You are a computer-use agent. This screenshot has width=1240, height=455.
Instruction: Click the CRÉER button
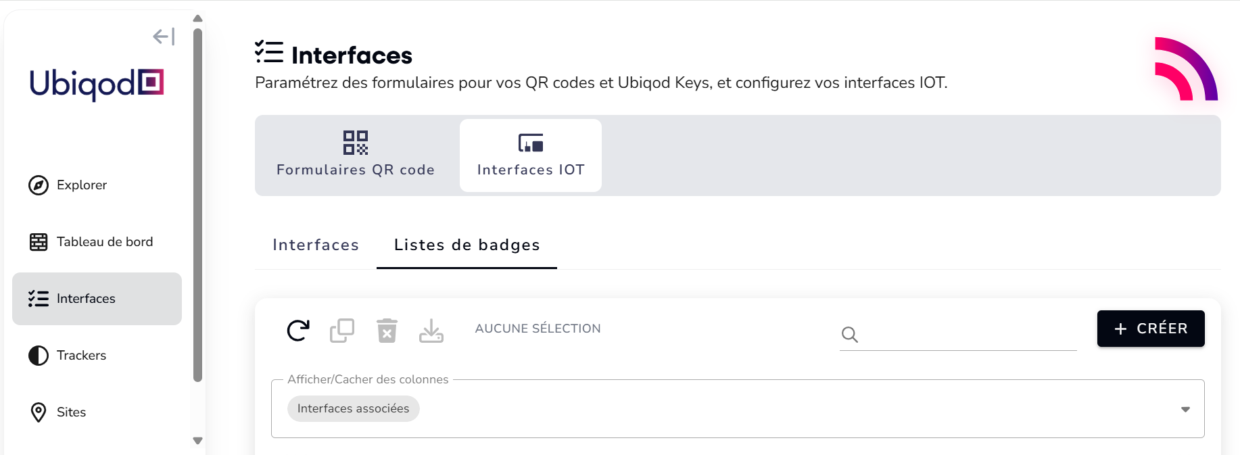[x=1151, y=329]
